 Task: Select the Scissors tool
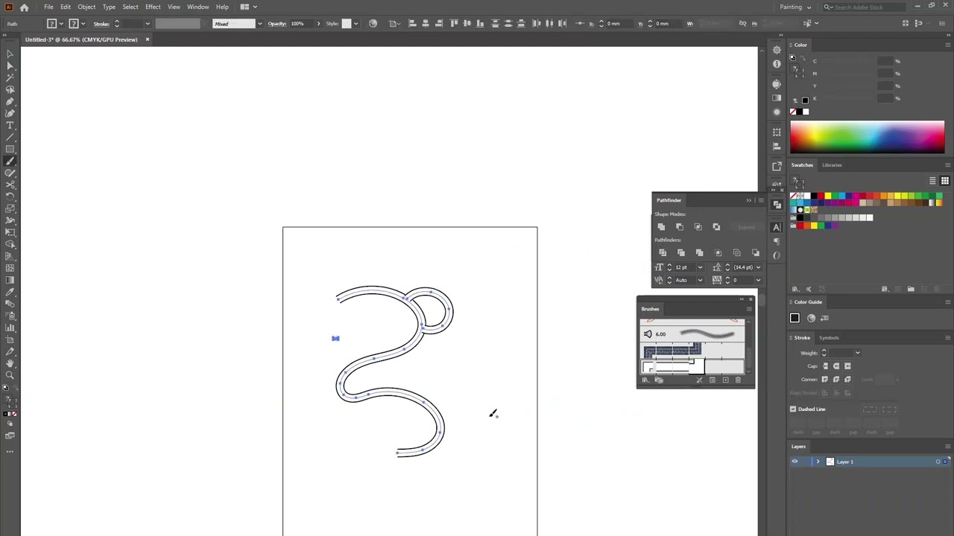point(10,185)
